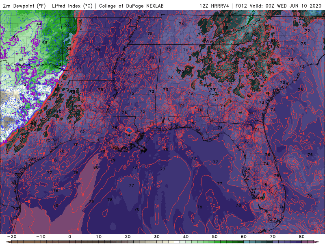Viewport: 325px width, 244px height.
Task: Click the "42" dewpoint value on the map
Action: click(21, 59)
